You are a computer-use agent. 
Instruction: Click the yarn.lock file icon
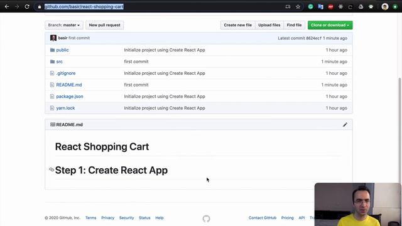coord(52,108)
